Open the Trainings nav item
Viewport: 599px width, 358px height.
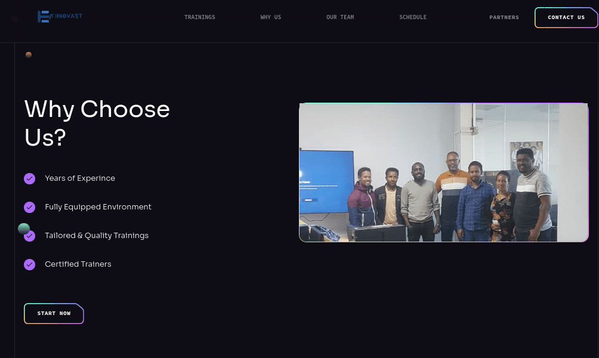(x=199, y=17)
